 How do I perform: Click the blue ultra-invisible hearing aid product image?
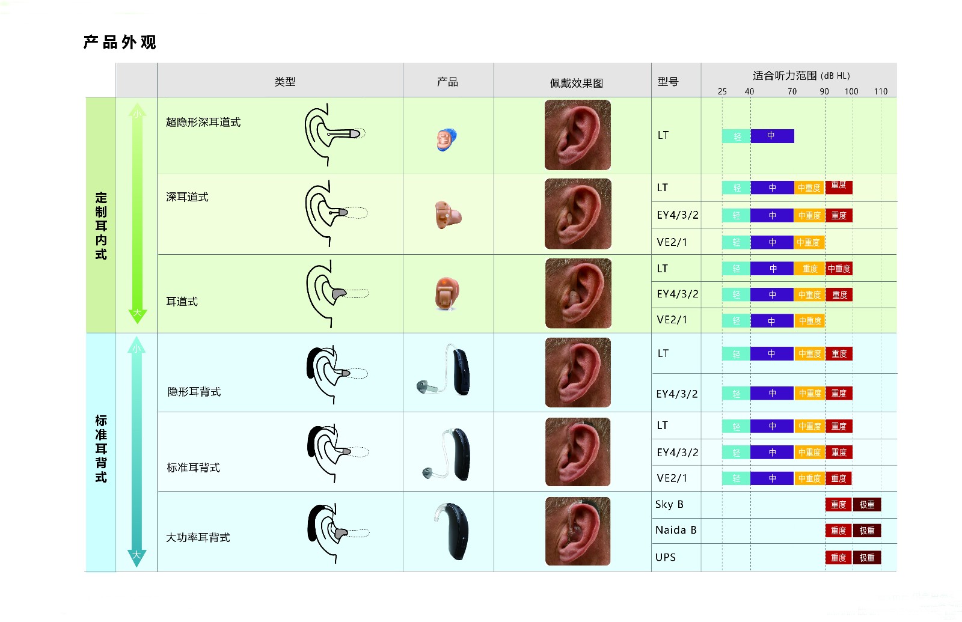(x=446, y=140)
